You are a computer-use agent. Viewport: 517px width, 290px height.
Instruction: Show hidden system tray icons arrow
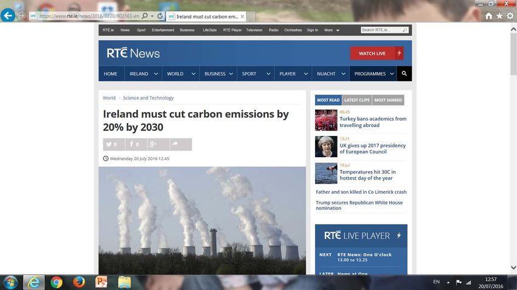pos(448,283)
